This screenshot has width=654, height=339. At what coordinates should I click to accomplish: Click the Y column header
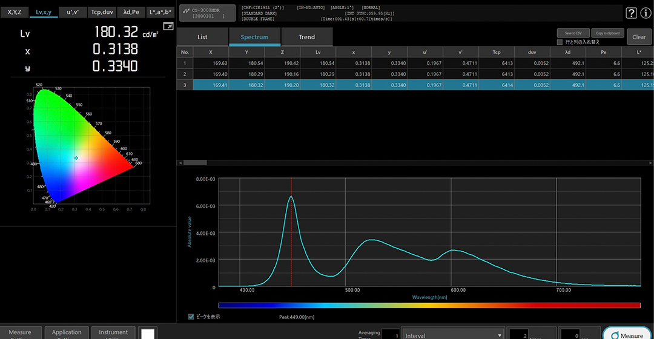246,52
